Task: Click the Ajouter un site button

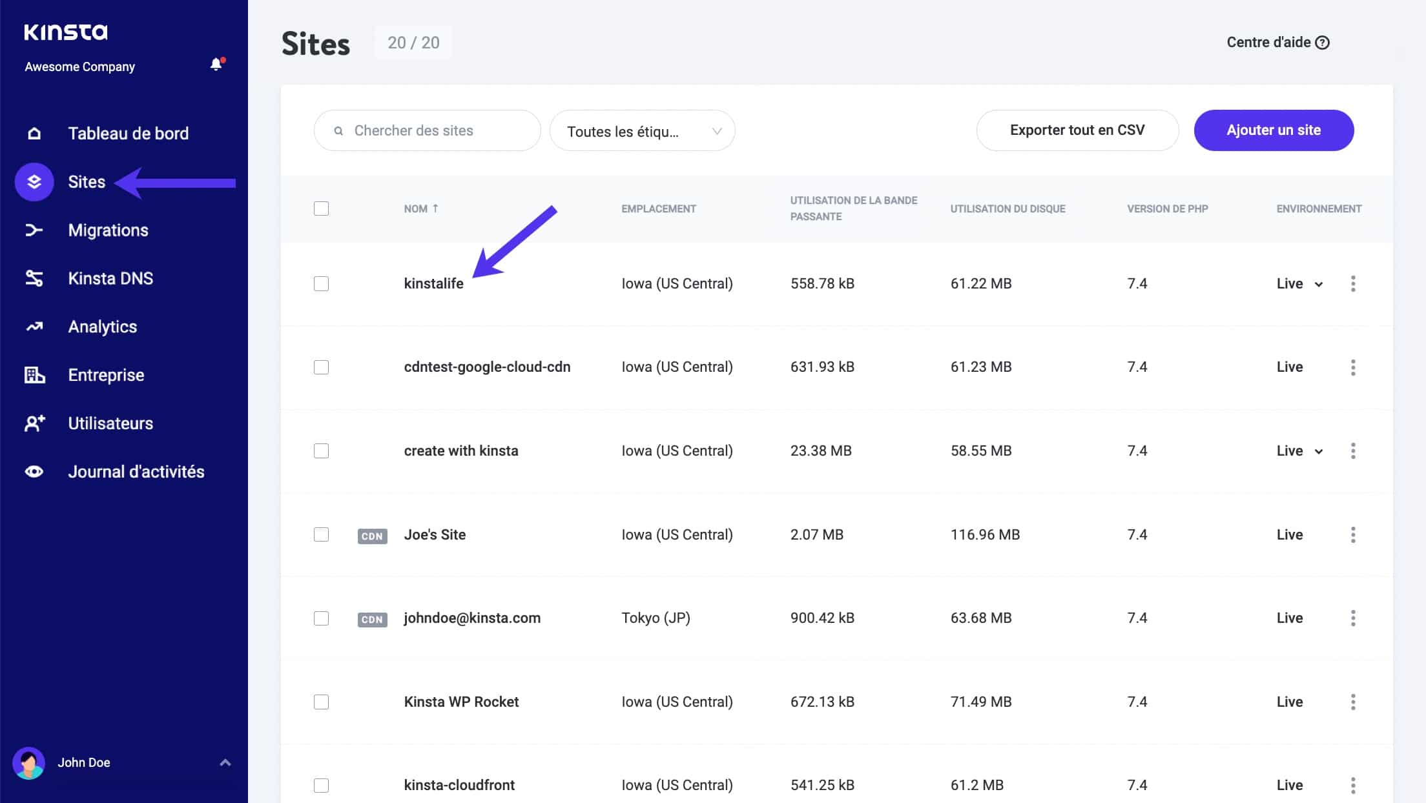Action: 1274,130
